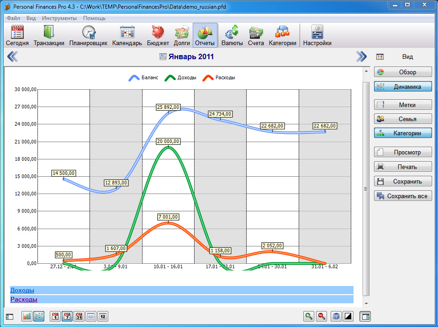Click the Печать print button
438x327 pixels.
point(403,167)
